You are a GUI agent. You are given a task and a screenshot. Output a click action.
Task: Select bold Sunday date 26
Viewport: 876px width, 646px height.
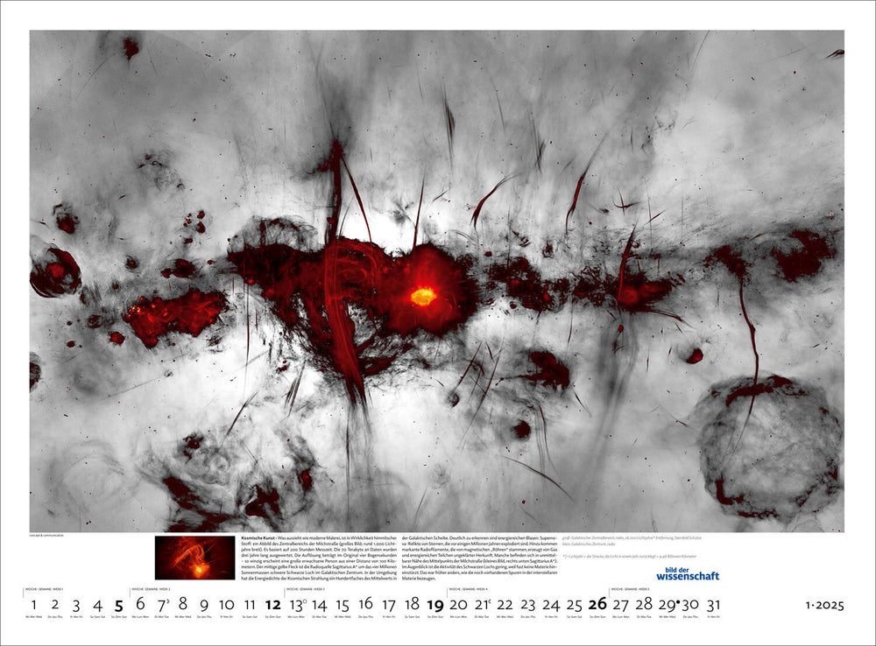[x=597, y=604]
